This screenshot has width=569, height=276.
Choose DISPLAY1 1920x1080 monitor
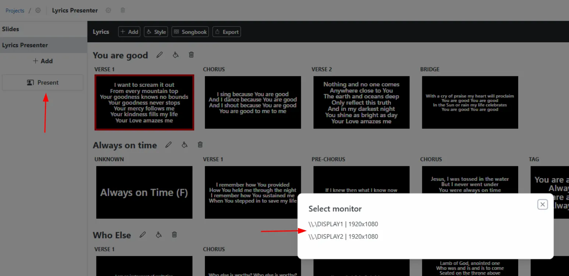[x=343, y=224]
